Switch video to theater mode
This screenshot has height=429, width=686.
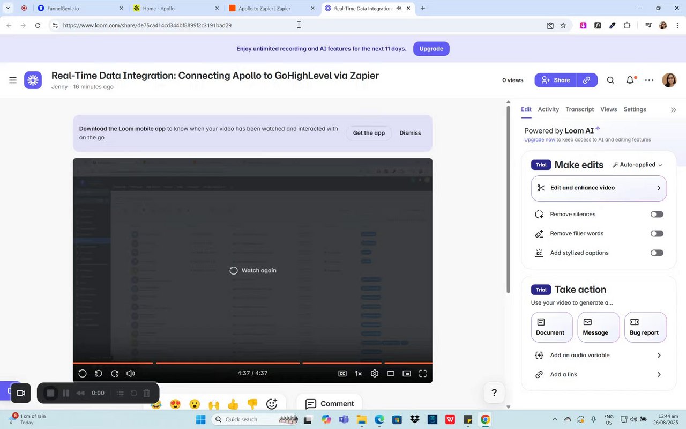click(391, 373)
